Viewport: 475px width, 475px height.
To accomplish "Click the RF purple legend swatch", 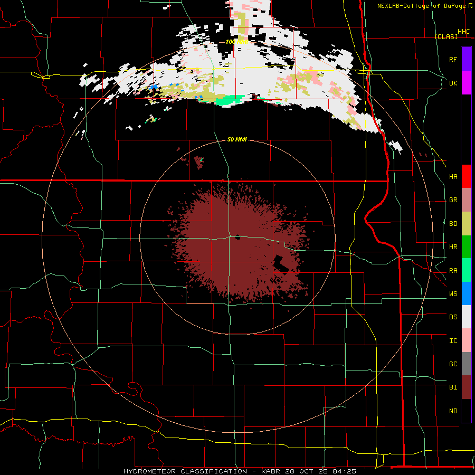I will pyautogui.click(x=466, y=59).
